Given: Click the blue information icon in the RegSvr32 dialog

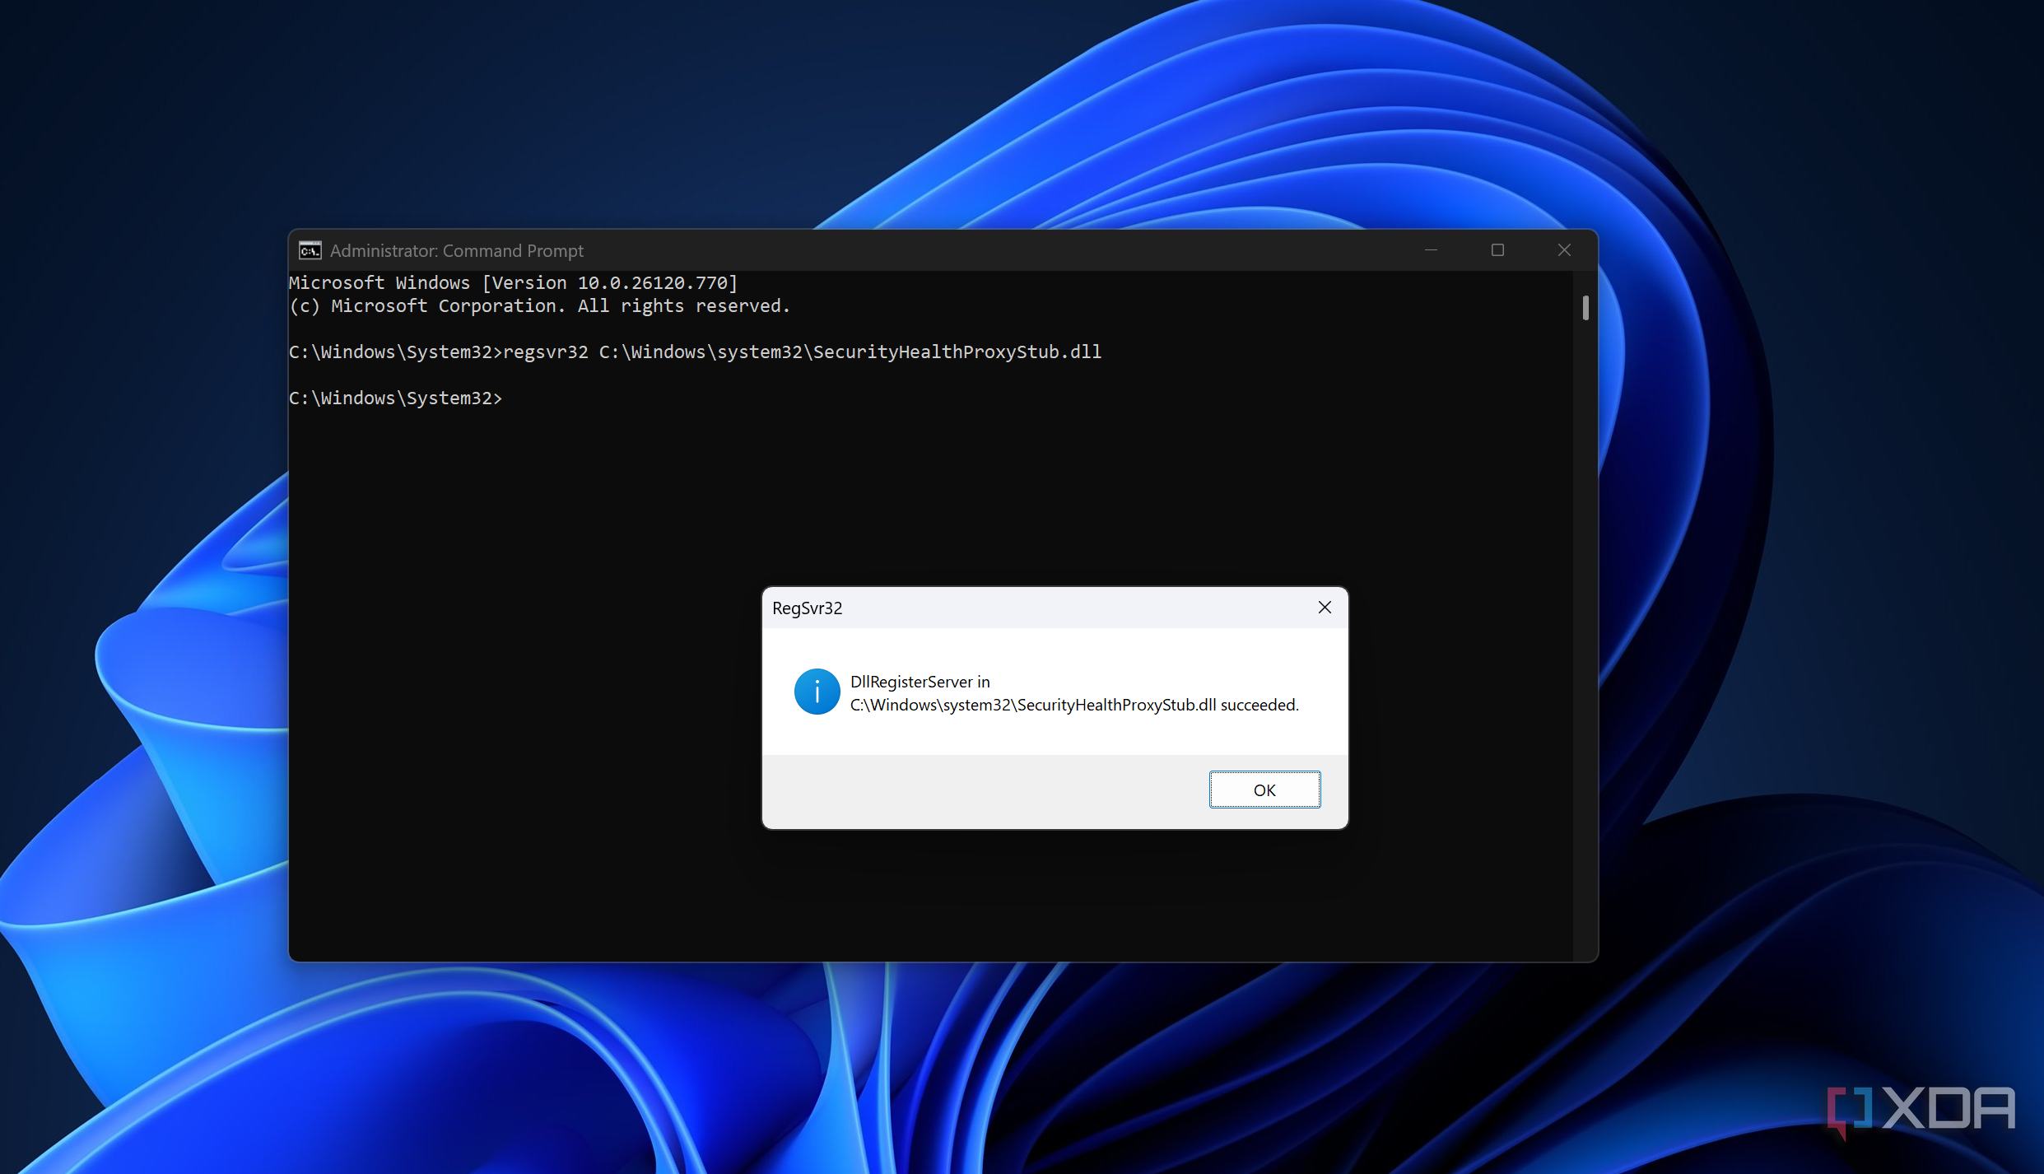Looking at the screenshot, I should (x=816, y=692).
